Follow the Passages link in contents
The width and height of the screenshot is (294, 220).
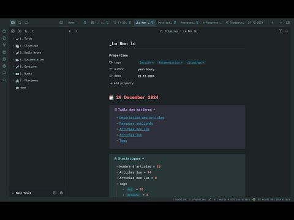click(136, 123)
